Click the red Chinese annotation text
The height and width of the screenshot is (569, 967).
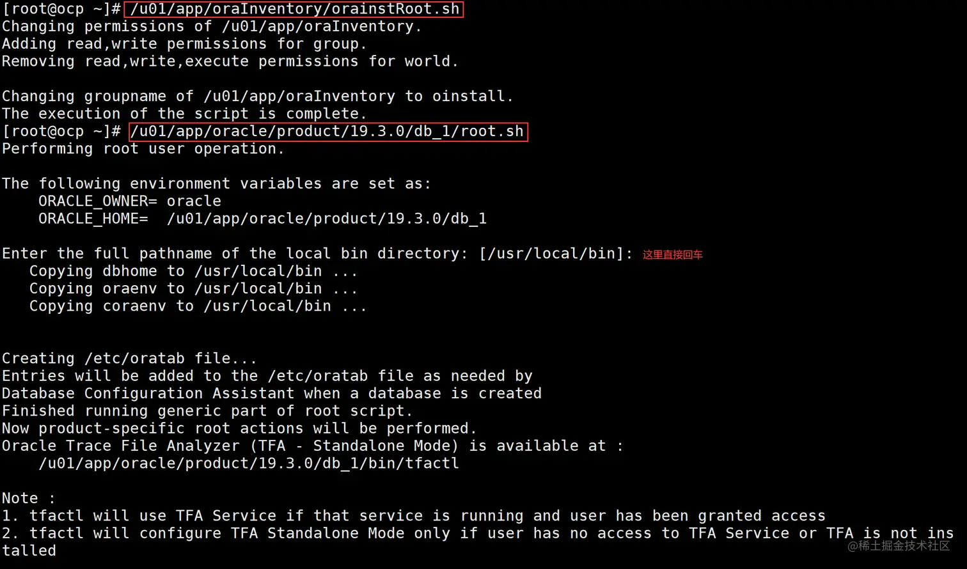(672, 254)
